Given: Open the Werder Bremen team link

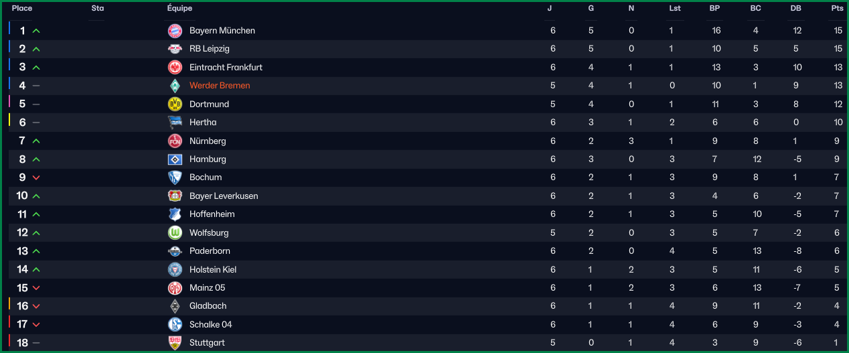Looking at the screenshot, I should click(x=220, y=86).
